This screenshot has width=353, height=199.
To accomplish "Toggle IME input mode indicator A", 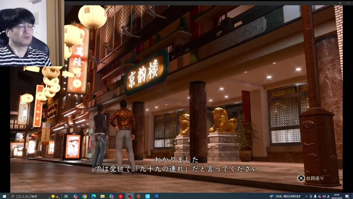I will (x=328, y=196).
